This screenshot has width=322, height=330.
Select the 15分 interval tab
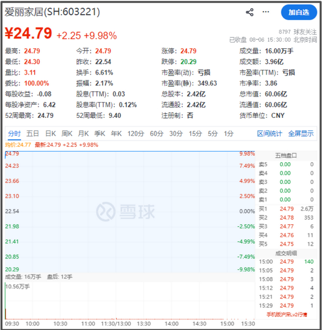[x=195, y=134]
